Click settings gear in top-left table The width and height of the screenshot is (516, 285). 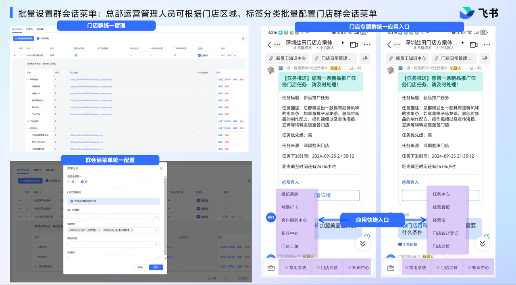243,39
